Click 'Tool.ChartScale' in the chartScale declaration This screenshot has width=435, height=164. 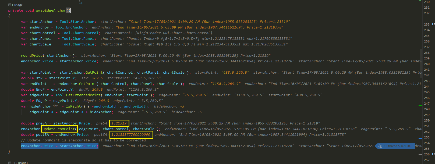pyautogui.click(x=78, y=44)
